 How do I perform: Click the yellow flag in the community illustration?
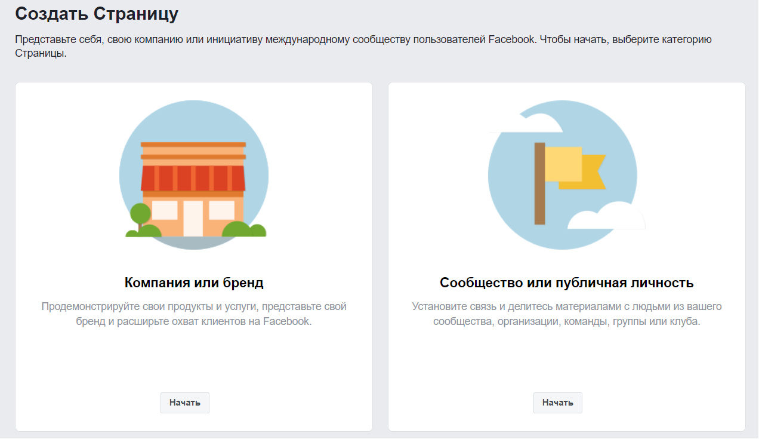pyautogui.click(x=564, y=163)
